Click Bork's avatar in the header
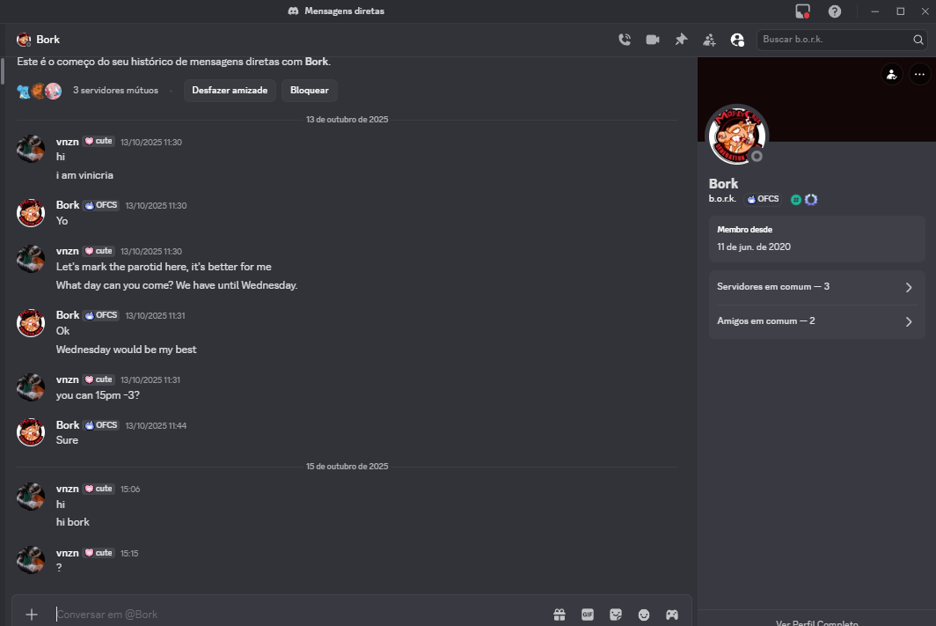936x626 pixels. tap(24, 40)
